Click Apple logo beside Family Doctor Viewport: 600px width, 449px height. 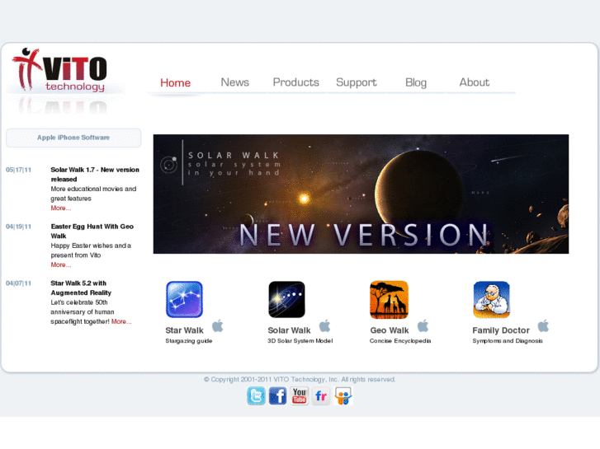pyautogui.click(x=543, y=325)
